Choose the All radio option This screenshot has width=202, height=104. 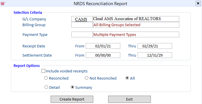(x=127, y=78)
